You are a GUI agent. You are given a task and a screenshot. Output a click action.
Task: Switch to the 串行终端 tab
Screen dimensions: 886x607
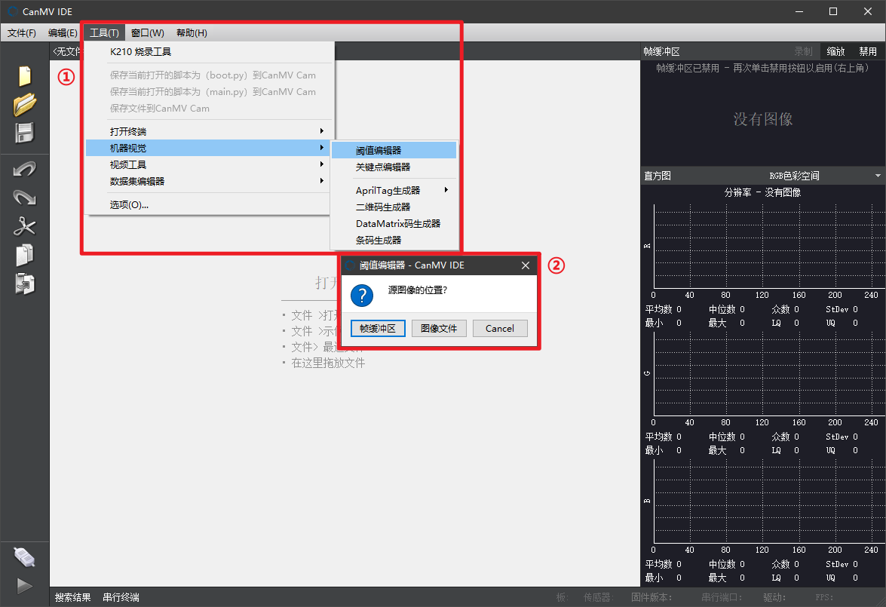click(x=121, y=597)
